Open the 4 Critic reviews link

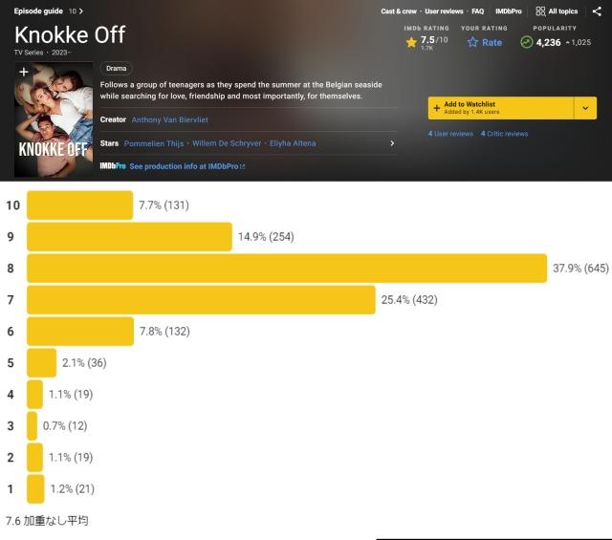coord(504,134)
